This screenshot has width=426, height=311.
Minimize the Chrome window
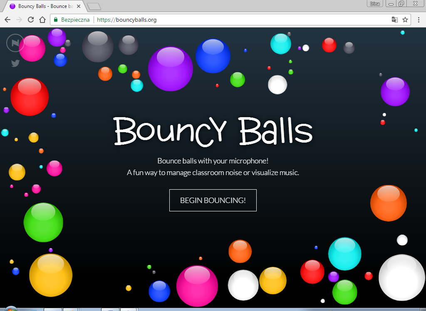pyautogui.click(x=391, y=3)
